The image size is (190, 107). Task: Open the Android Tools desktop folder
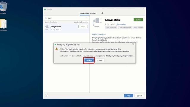pos(3,25)
